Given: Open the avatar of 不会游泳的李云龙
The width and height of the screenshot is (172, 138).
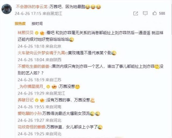Looking at the screenshot, I should tap(7, 9).
